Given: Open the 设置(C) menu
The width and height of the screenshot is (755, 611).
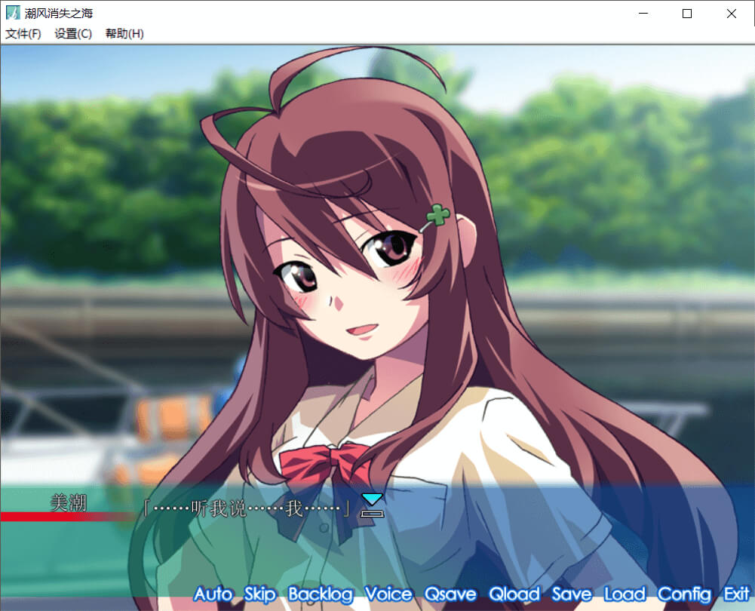Looking at the screenshot, I should pos(73,34).
